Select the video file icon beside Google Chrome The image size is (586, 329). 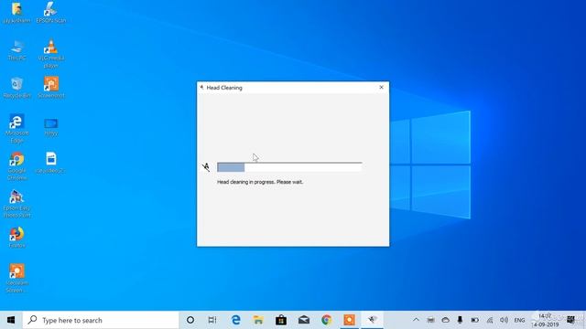click(51, 163)
